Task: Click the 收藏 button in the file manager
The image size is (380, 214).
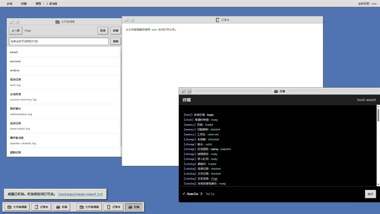Action: [116, 31]
